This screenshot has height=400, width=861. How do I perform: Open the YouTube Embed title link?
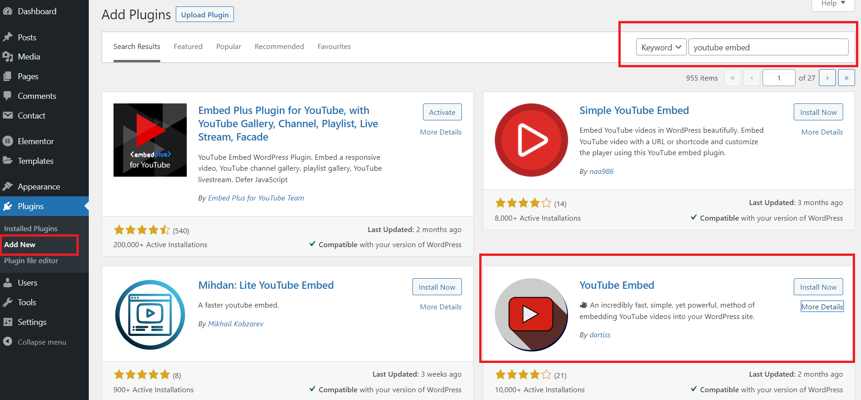[617, 285]
